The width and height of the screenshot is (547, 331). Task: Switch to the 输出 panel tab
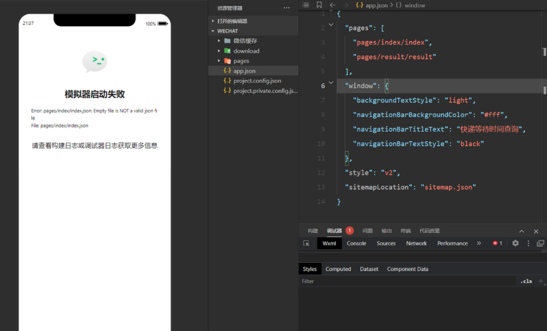point(386,231)
